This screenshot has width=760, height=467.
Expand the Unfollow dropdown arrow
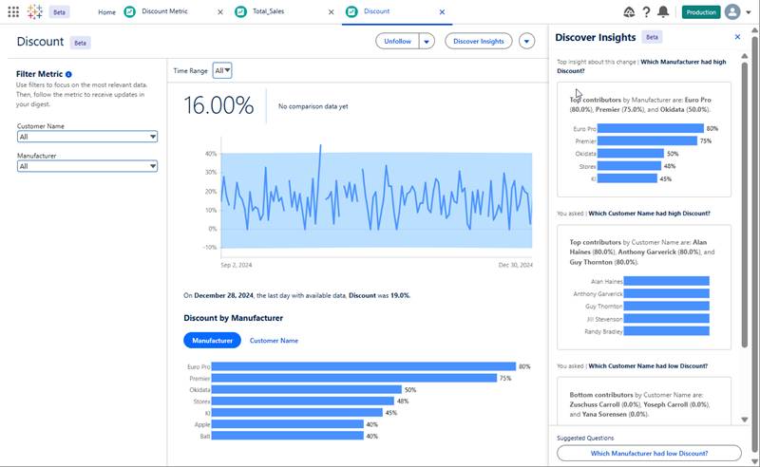coord(427,41)
